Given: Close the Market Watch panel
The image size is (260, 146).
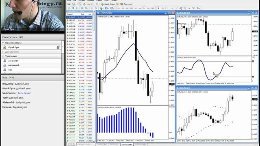Looking at the screenshot, I should tap(94, 11).
